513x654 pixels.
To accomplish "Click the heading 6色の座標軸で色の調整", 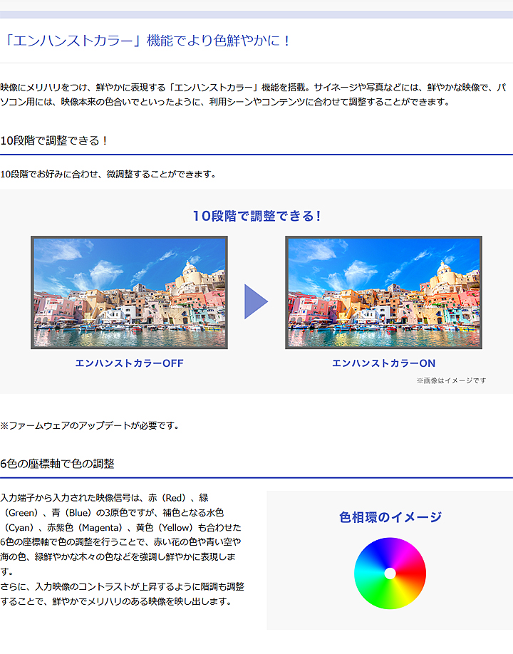I will click(58, 463).
